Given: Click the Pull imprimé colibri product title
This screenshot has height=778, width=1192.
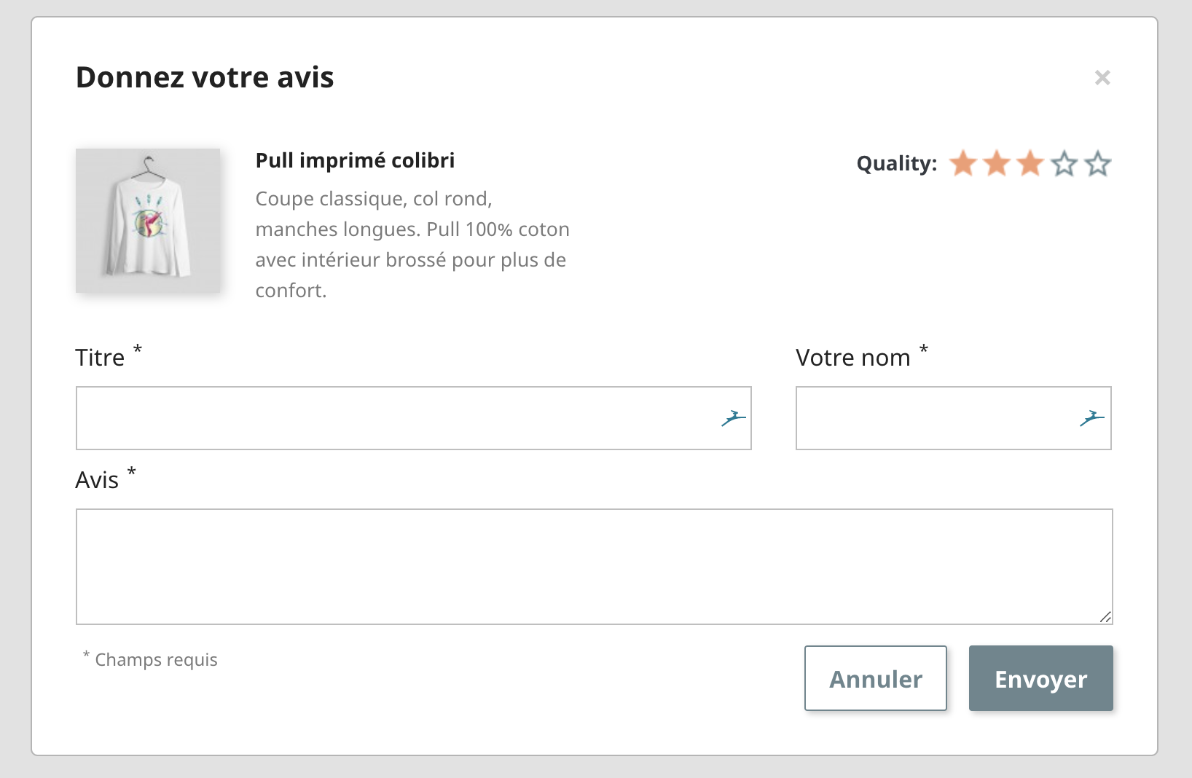Looking at the screenshot, I should (355, 160).
